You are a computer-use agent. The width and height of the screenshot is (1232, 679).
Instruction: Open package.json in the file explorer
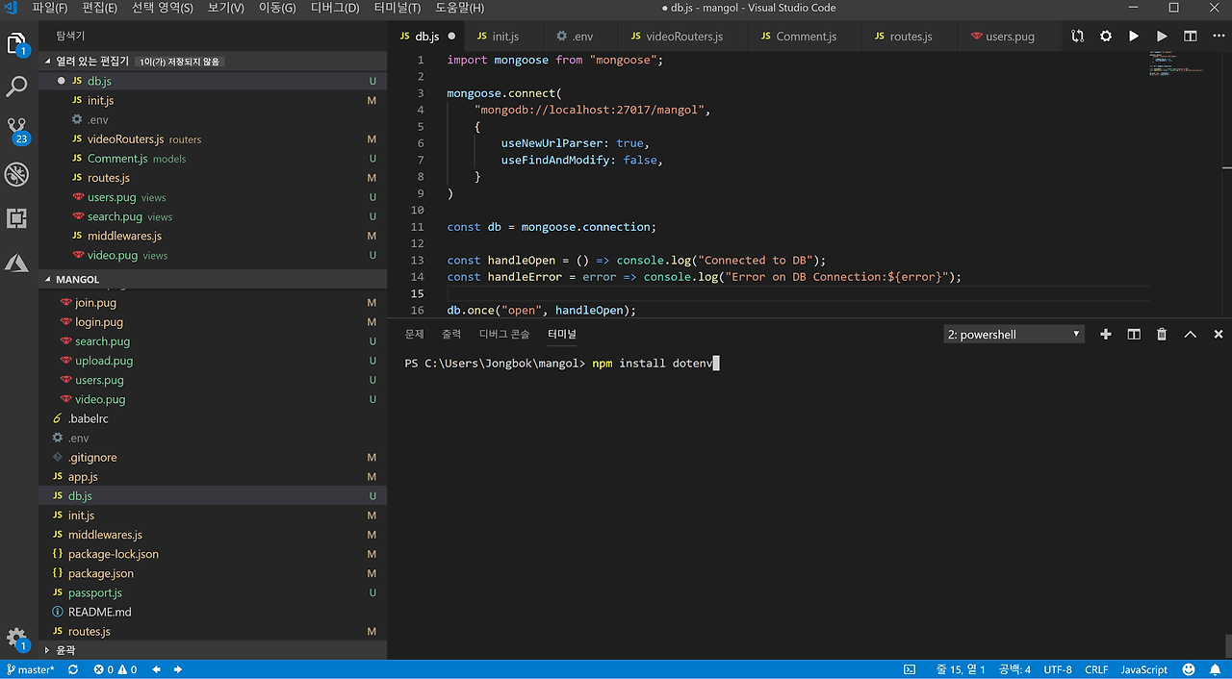tap(100, 573)
